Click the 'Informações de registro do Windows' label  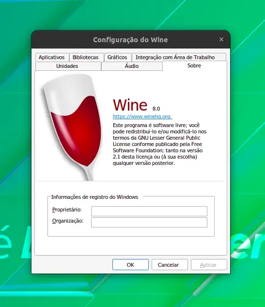(94, 197)
